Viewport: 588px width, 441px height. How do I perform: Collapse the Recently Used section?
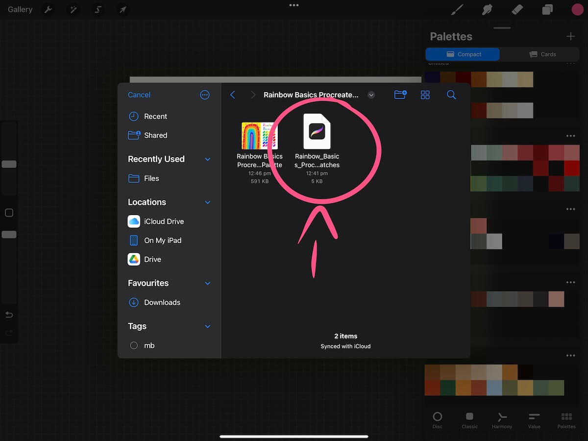[x=207, y=159]
